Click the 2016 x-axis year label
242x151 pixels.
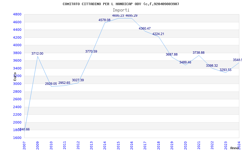(x=132, y=146)
